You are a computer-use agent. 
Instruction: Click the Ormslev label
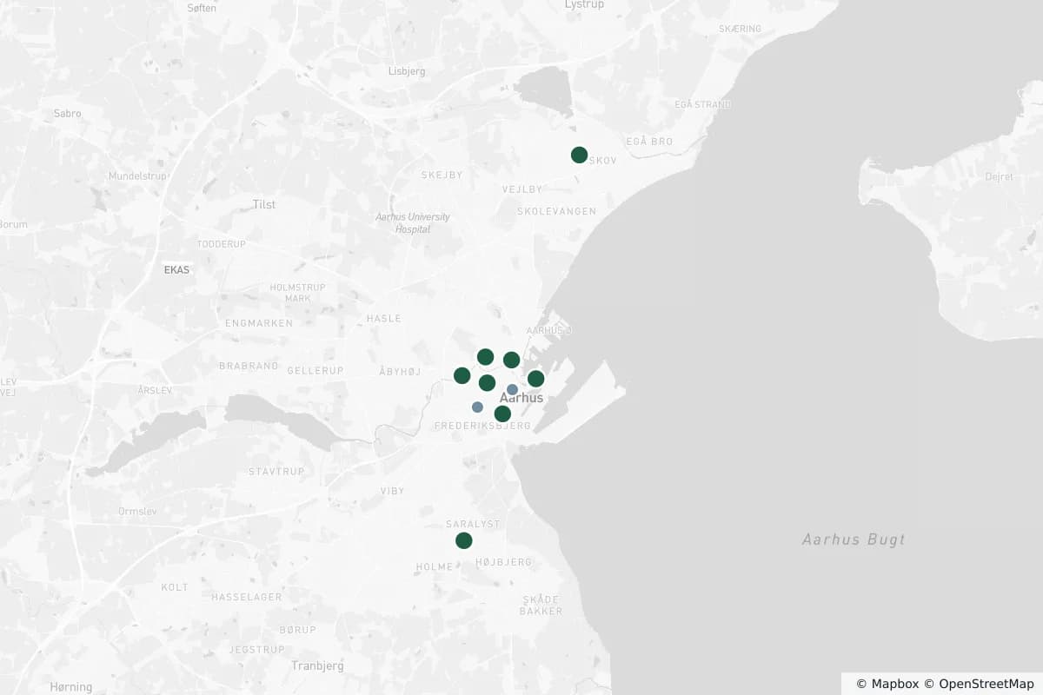(137, 511)
